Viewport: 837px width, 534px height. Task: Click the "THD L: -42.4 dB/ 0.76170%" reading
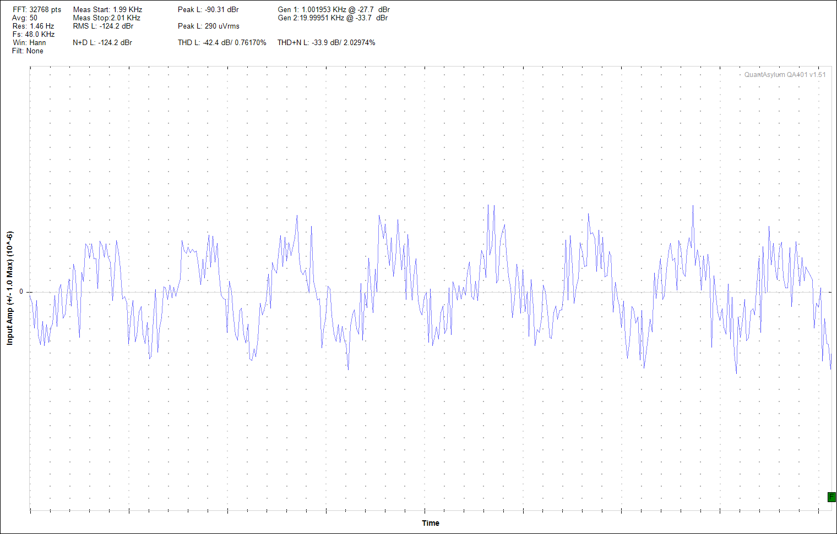222,42
